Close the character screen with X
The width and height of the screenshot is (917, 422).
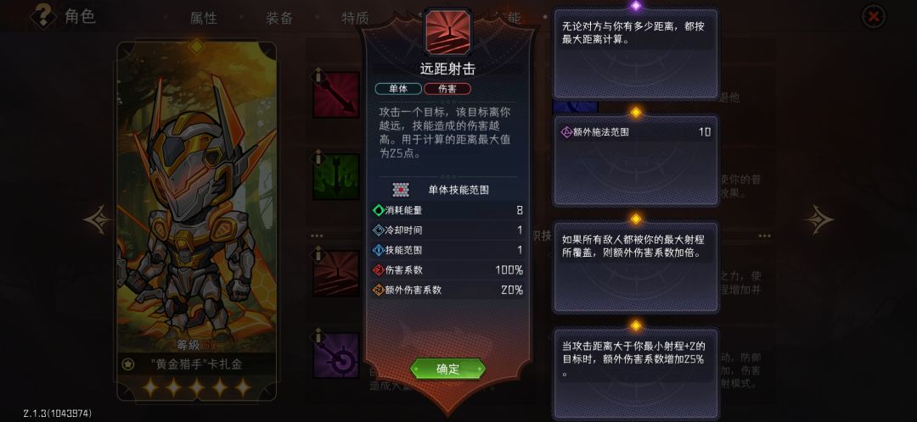tap(874, 16)
